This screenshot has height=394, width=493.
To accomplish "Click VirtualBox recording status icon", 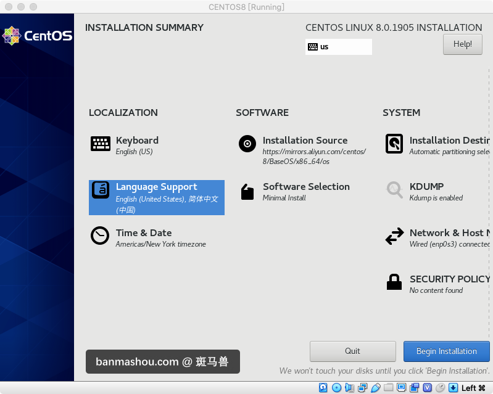I will click(415, 388).
